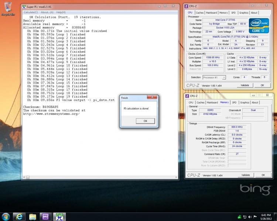Click top CPU-Z window's Z title icon
The image size is (277, 221).
pos(186,6)
